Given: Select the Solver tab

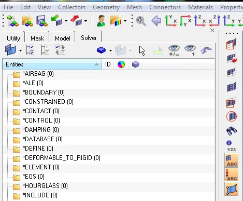Looking at the screenshot, I should (x=89, y=38).
